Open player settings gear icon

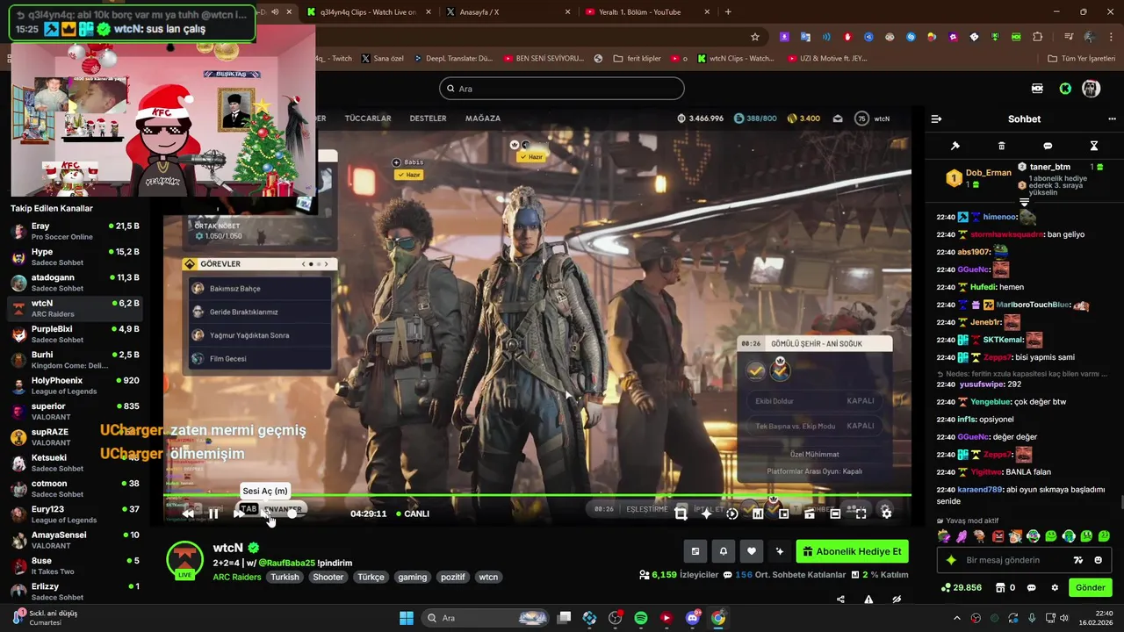pyautogui.click(x=886, y=513)
